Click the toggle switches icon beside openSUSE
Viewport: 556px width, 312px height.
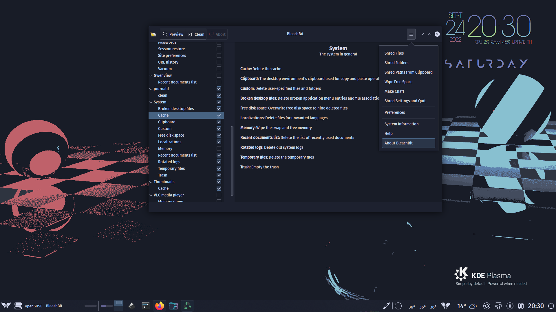pyautogui.click(x=18, y=306)
